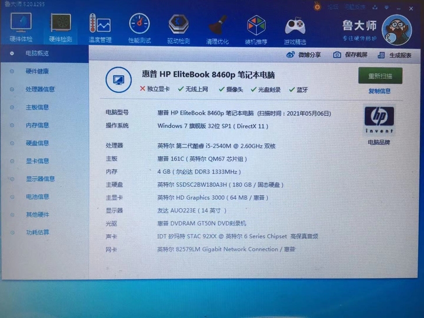Click graphics value HD Graphics 3000

coord(213,197)
